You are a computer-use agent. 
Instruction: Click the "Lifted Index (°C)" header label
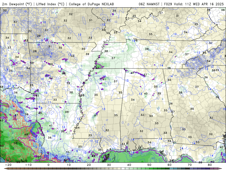(50, 4)
